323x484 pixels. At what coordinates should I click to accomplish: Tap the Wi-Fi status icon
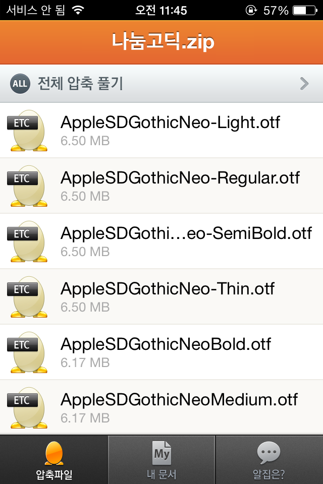78,10
